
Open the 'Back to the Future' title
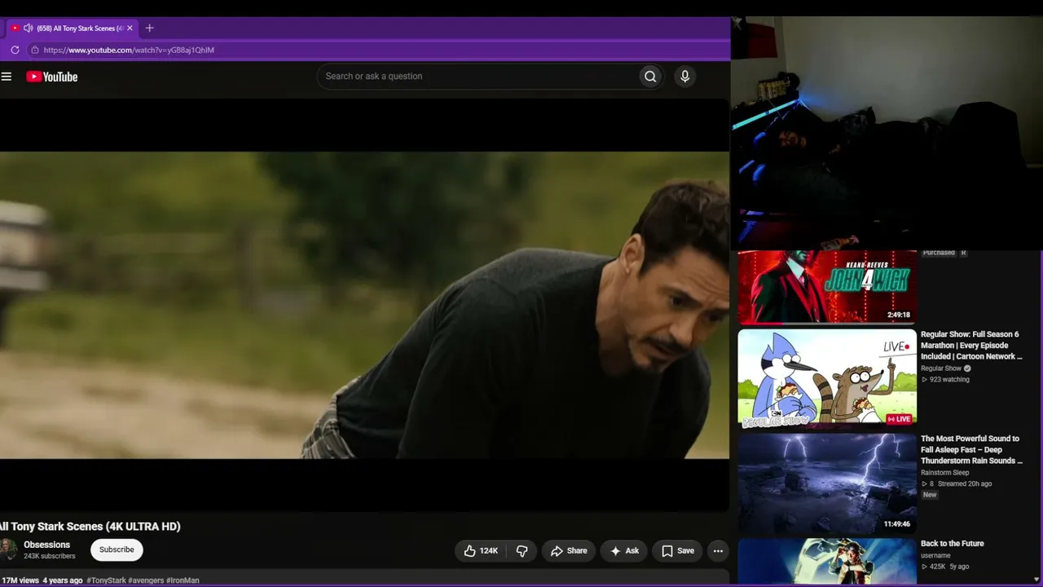coord(953,544)
